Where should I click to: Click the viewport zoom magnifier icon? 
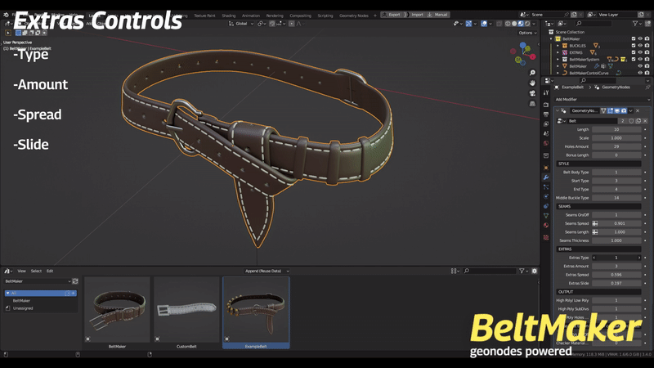[x=532, y=73]
